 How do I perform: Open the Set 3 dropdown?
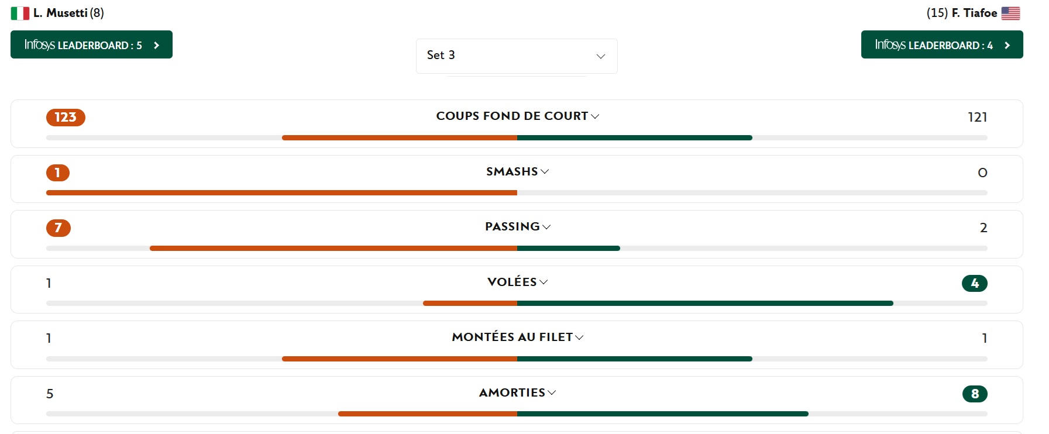pos(516,56)
